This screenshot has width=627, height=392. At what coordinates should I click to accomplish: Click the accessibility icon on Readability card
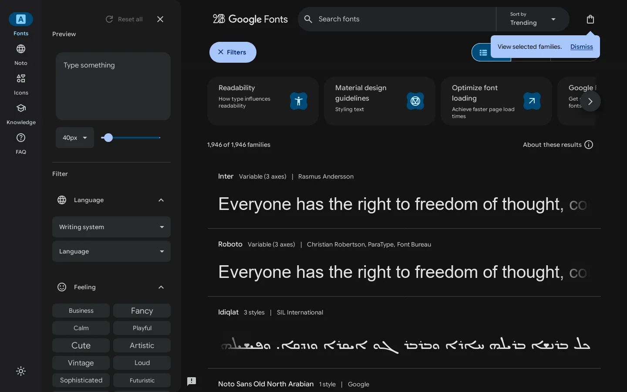(x=299, y=101)
